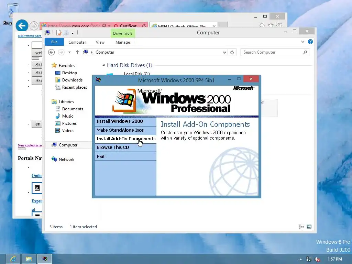This screenshot has width=352, height=264.
Task: Show hidden system tray icons
Action: point(300,259)
